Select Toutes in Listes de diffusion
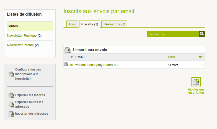Image resolution: width=217 pixels, height=129 pixels. pos(12,26)
